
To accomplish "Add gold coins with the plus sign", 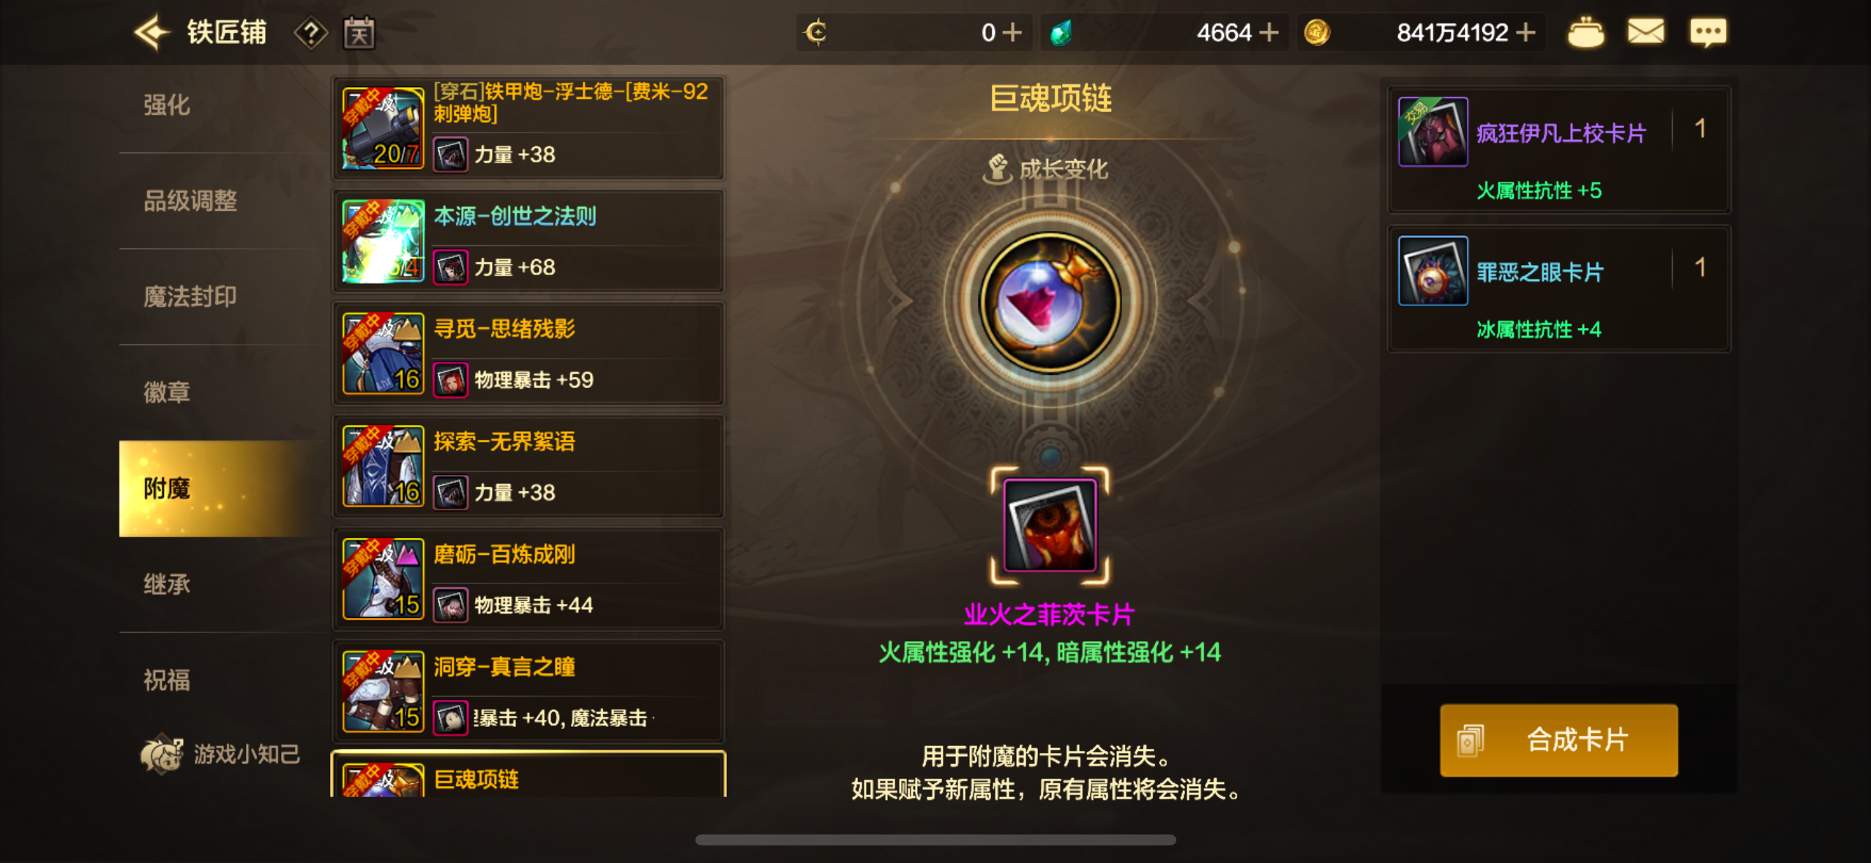I will pyautogui.click(x=1525, y=32).
